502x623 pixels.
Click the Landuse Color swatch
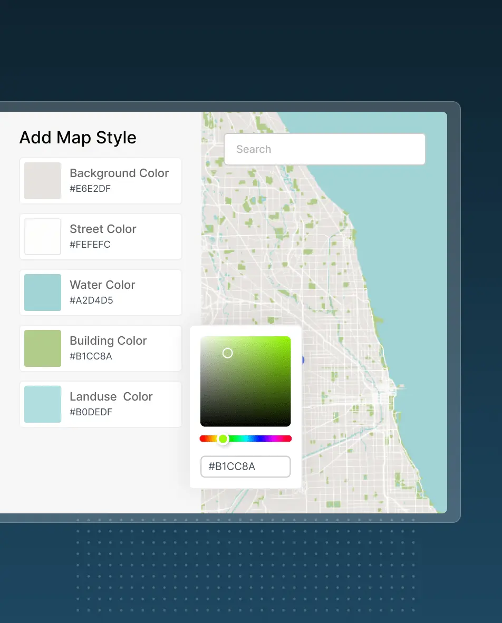(x=43, y=404)
